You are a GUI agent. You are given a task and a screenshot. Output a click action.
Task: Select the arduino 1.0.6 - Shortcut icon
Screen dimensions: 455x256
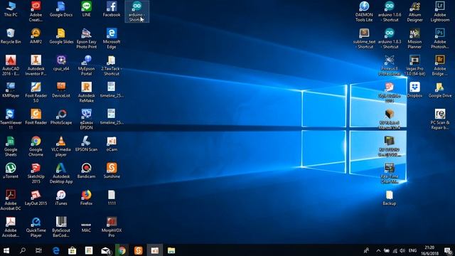click(x=389, y=11)
